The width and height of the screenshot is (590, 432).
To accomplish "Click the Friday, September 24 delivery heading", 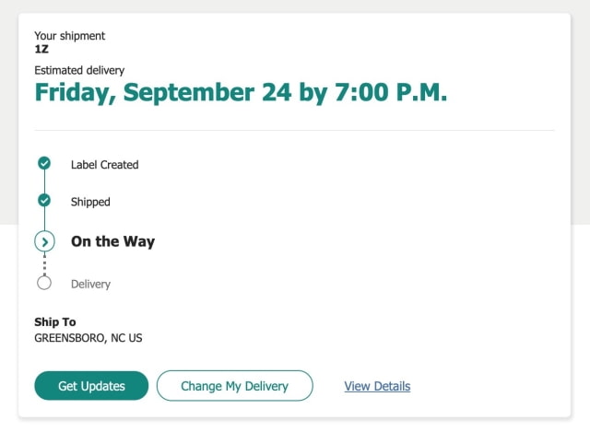I will pos(240,93).
